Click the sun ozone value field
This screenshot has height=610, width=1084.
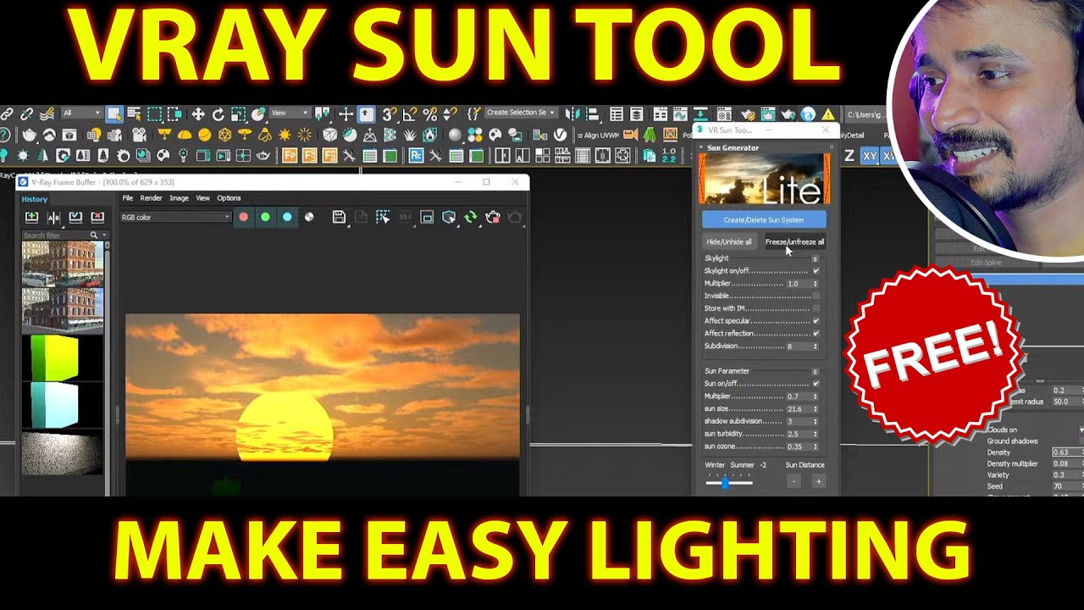point(799,446)
